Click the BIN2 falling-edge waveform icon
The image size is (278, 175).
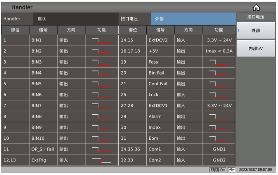click(x=101, y=51)
